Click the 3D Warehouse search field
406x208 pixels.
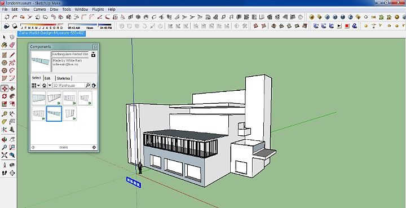69,85
